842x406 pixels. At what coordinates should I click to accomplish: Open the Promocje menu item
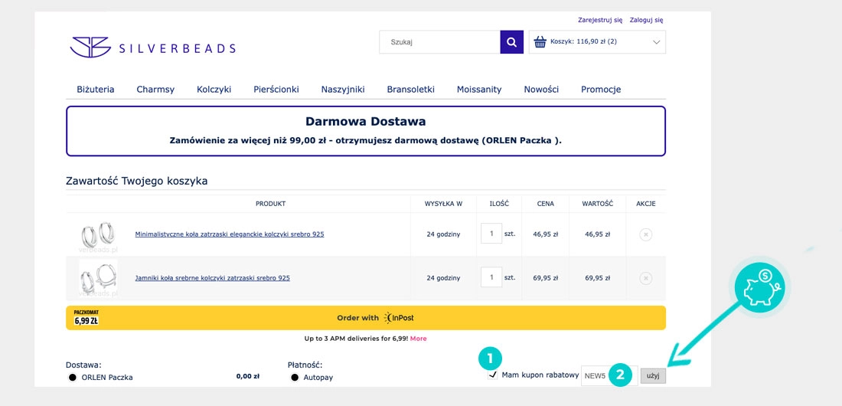(x=601, y=90)
